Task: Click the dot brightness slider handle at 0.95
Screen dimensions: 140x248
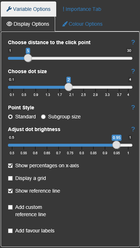Action: [116, 145]
